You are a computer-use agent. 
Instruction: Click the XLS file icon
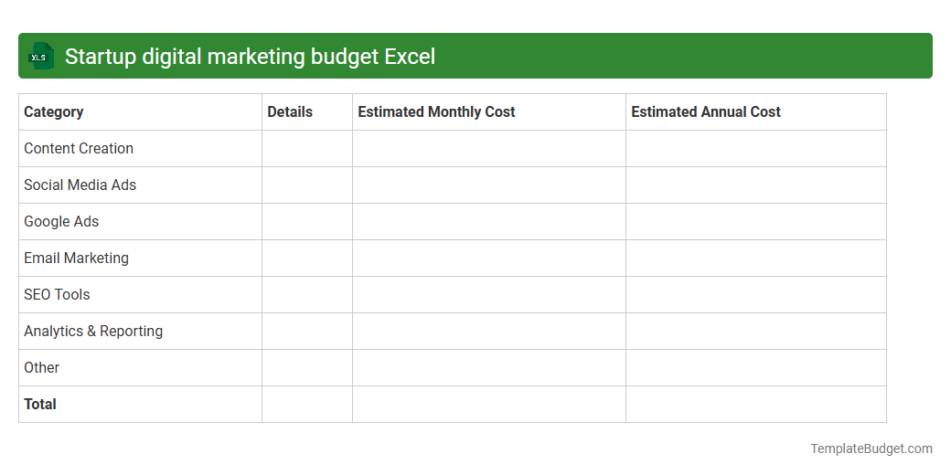click(x=40, y=57)
